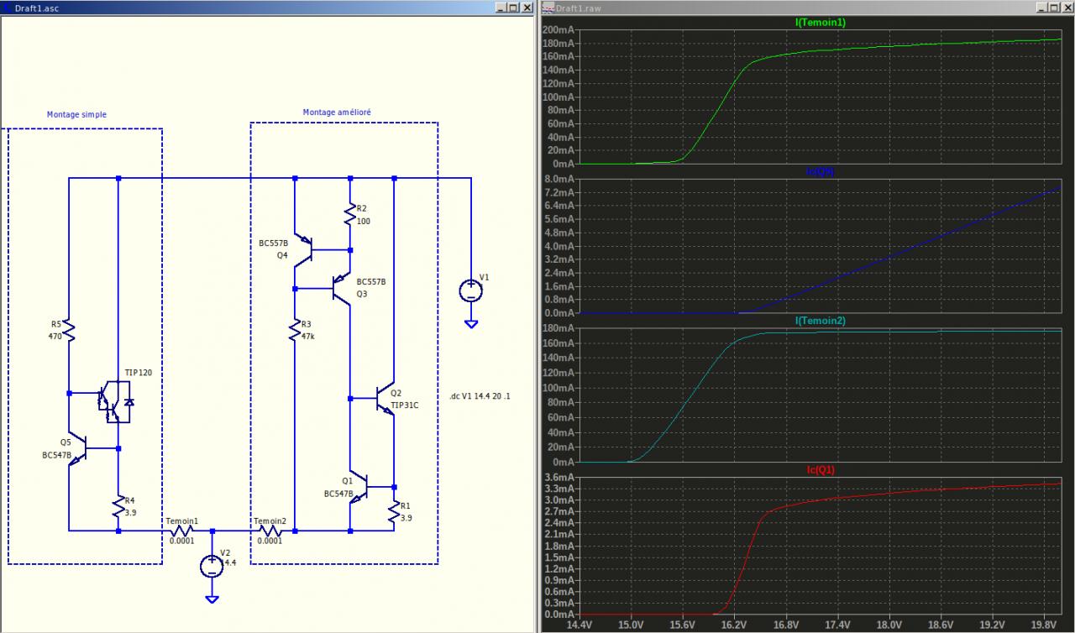Image resolution: width=1075 pixels, height=633 pixels.
Task: Select the Temoin1 sense resistor symbol
Action: point(183,531)
